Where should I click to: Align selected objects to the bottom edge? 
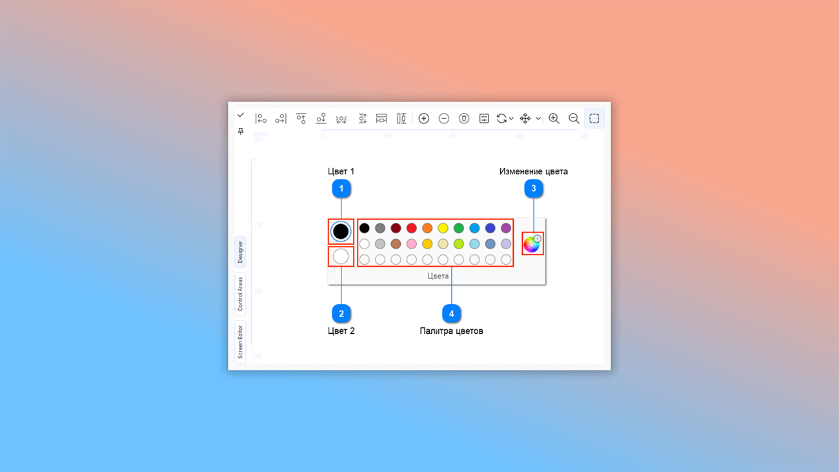pyautogui.click(x=321, y=119)
